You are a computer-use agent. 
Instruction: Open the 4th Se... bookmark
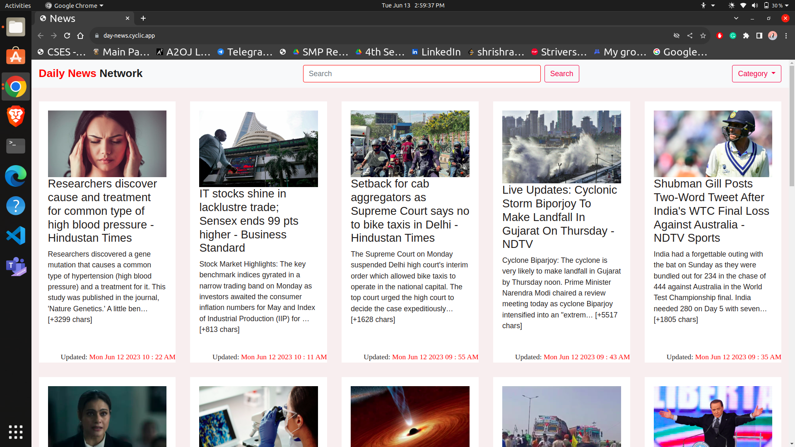(x=380, y=52)
